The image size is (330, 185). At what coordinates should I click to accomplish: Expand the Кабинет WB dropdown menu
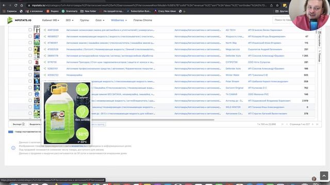(51, 20)
